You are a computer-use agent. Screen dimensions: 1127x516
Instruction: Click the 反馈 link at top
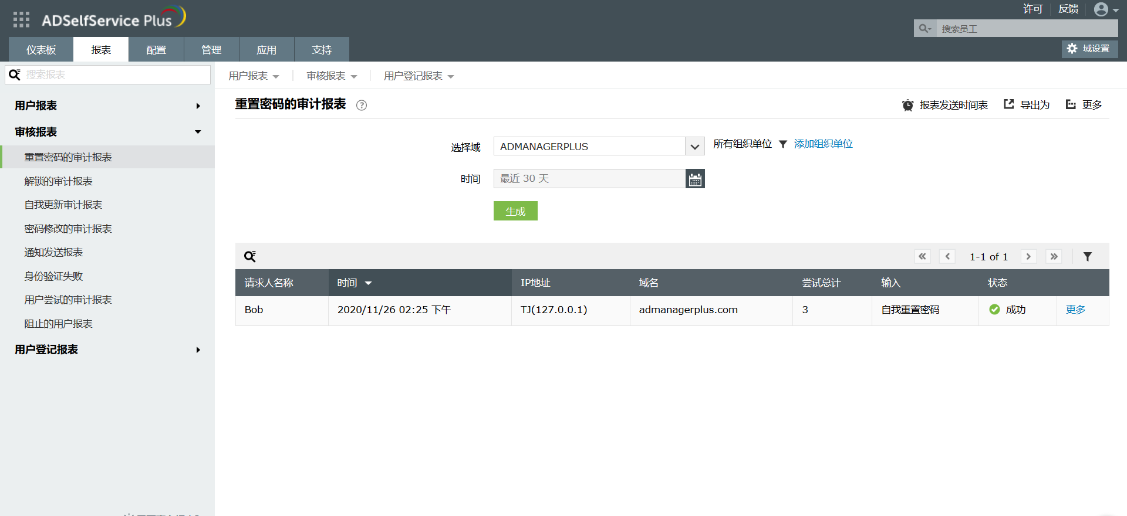click(1068, 9)
